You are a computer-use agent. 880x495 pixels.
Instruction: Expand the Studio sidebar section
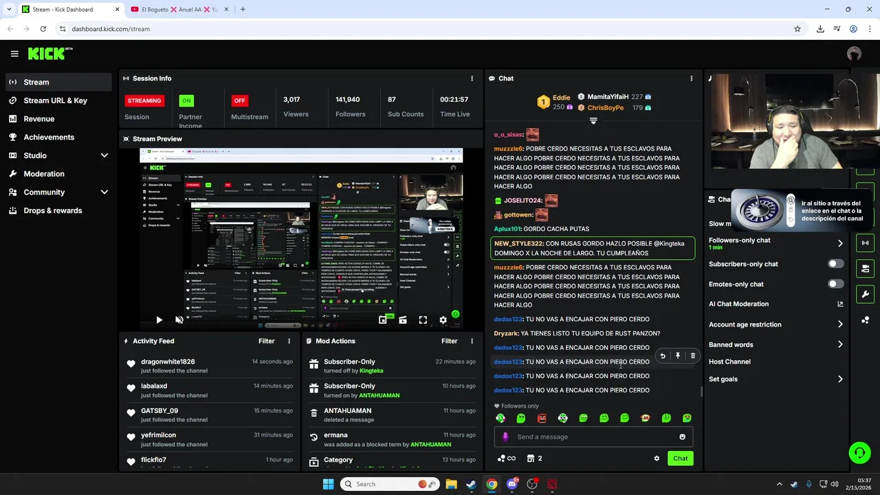point(104,155)
